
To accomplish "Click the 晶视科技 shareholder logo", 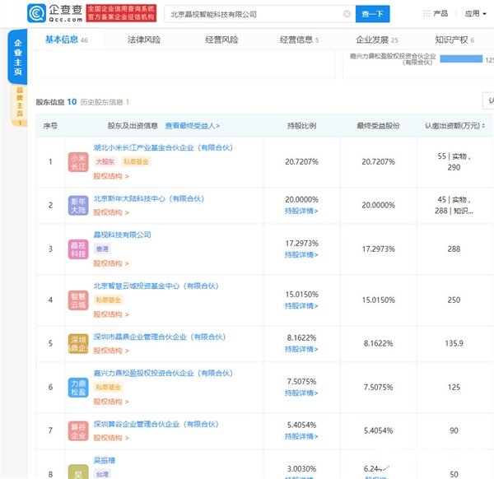I will [x=78, y=249].
